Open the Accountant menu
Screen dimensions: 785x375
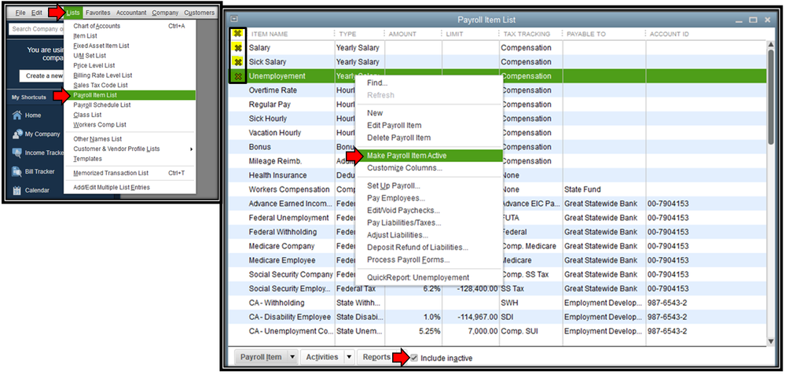(x=131, y=13)
